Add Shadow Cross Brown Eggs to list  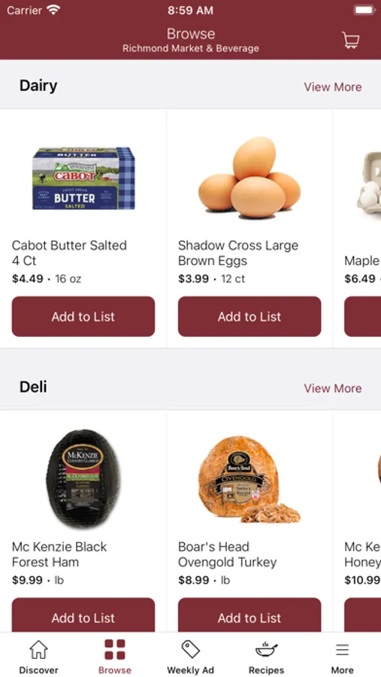pyautogui.click(x=249, y=317)
